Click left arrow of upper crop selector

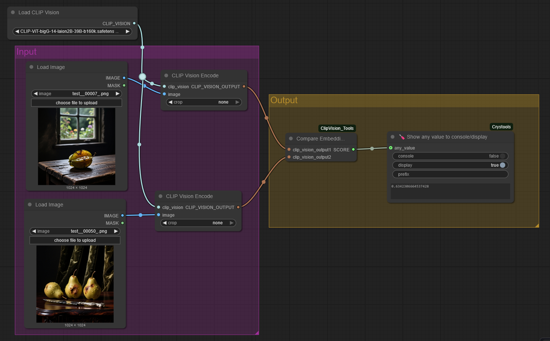170,102
